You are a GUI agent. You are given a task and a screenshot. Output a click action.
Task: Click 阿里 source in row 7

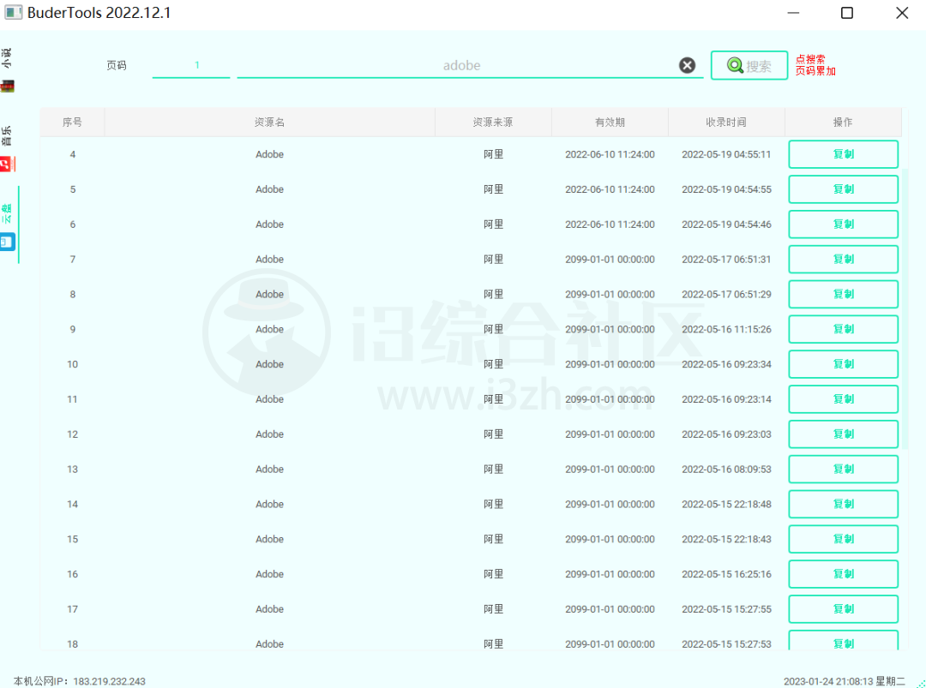point(493,259)
